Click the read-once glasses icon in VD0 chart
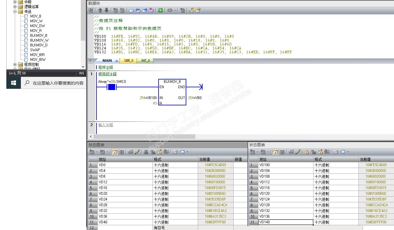Image resolution: width=394 pixels, height=230 pixels. click(131, 152)
